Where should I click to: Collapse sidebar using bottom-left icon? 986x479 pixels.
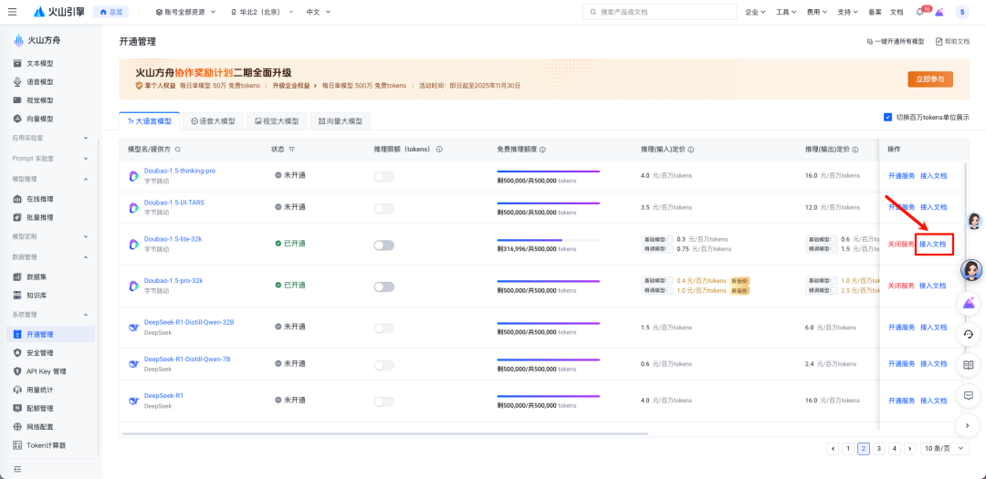pyautogui.click(x=17, y=469)
